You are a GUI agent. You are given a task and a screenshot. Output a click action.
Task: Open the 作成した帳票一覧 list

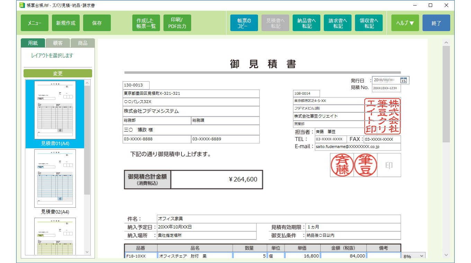click(x=146, y=22)
